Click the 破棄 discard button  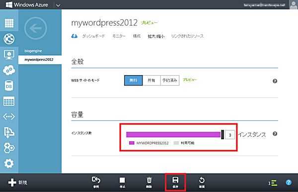[202, 182]
